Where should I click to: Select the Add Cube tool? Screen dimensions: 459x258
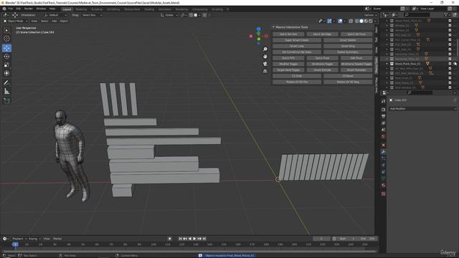pos(6,101)
